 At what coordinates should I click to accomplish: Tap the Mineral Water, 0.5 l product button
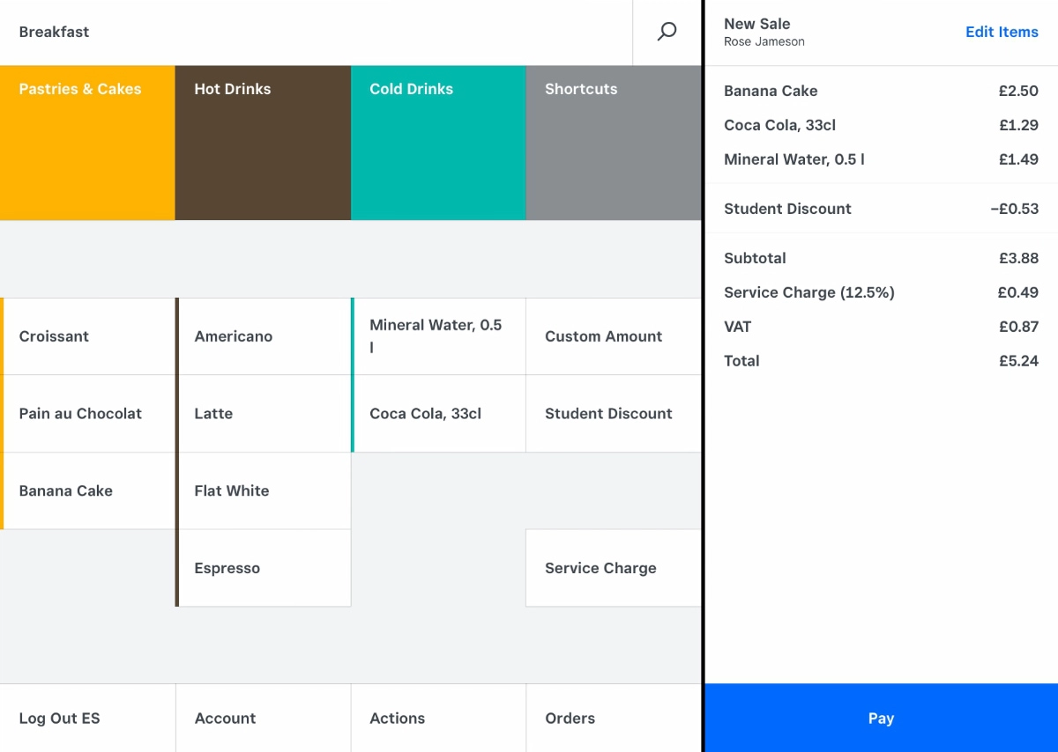pos(438,336)
